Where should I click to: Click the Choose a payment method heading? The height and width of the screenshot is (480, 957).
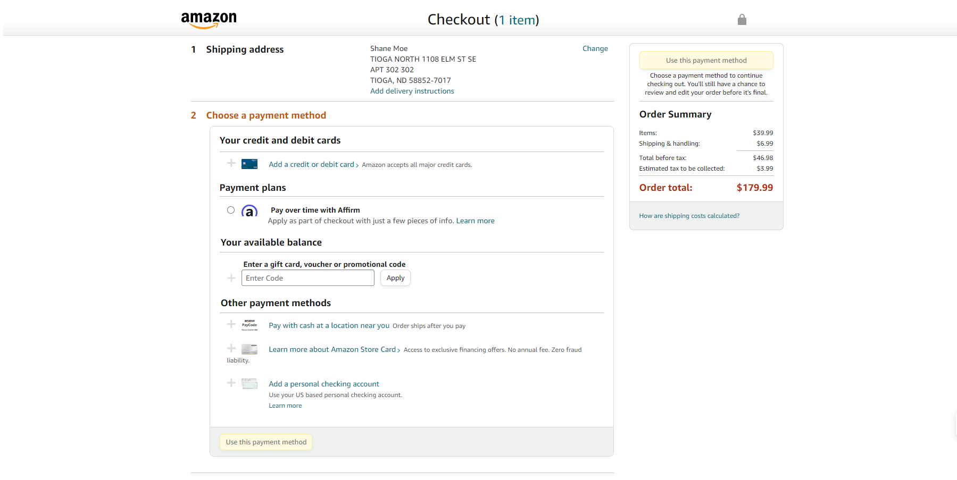click(266, 115)
